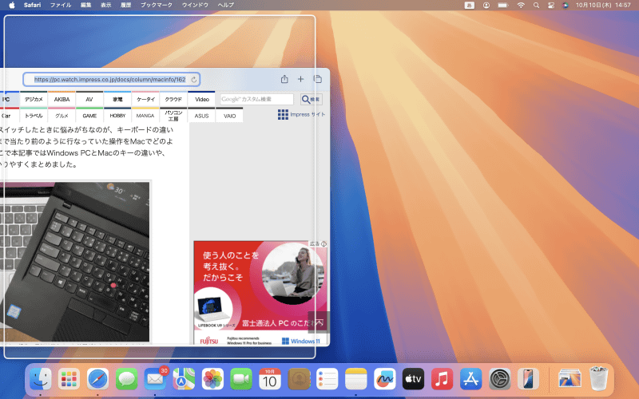
Task: Open the 表示 menu
Action: click(x=106, y=5)
